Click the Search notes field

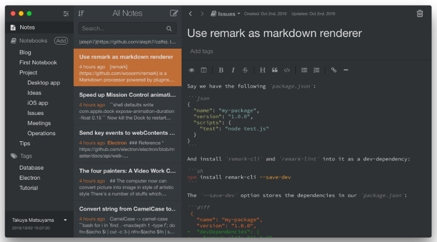coord(127,28)
